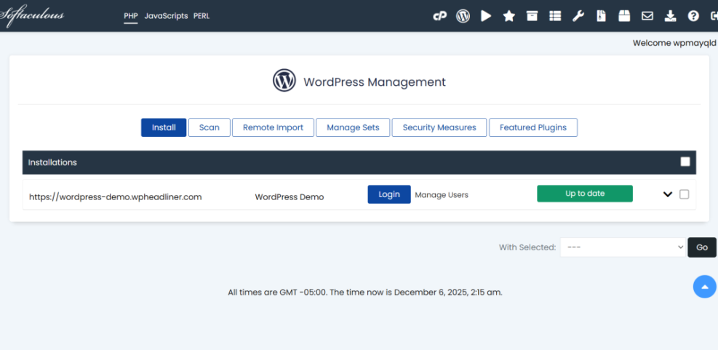Open Manage Users link
The image size is (718, 350).
(x=442, y=195)
